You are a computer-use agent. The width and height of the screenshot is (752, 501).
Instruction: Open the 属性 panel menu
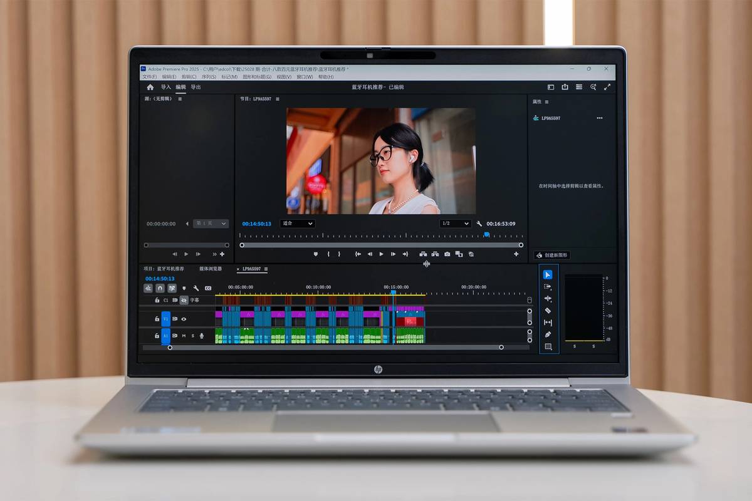click(x=546, y=101)
